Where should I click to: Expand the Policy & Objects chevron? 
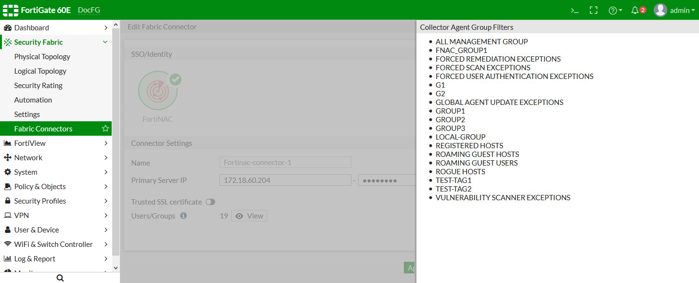tap(106, 186)
